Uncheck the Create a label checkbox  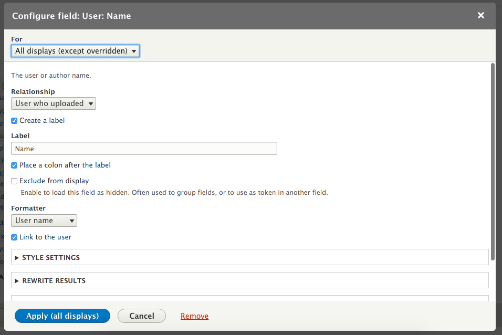click(15, 120)
